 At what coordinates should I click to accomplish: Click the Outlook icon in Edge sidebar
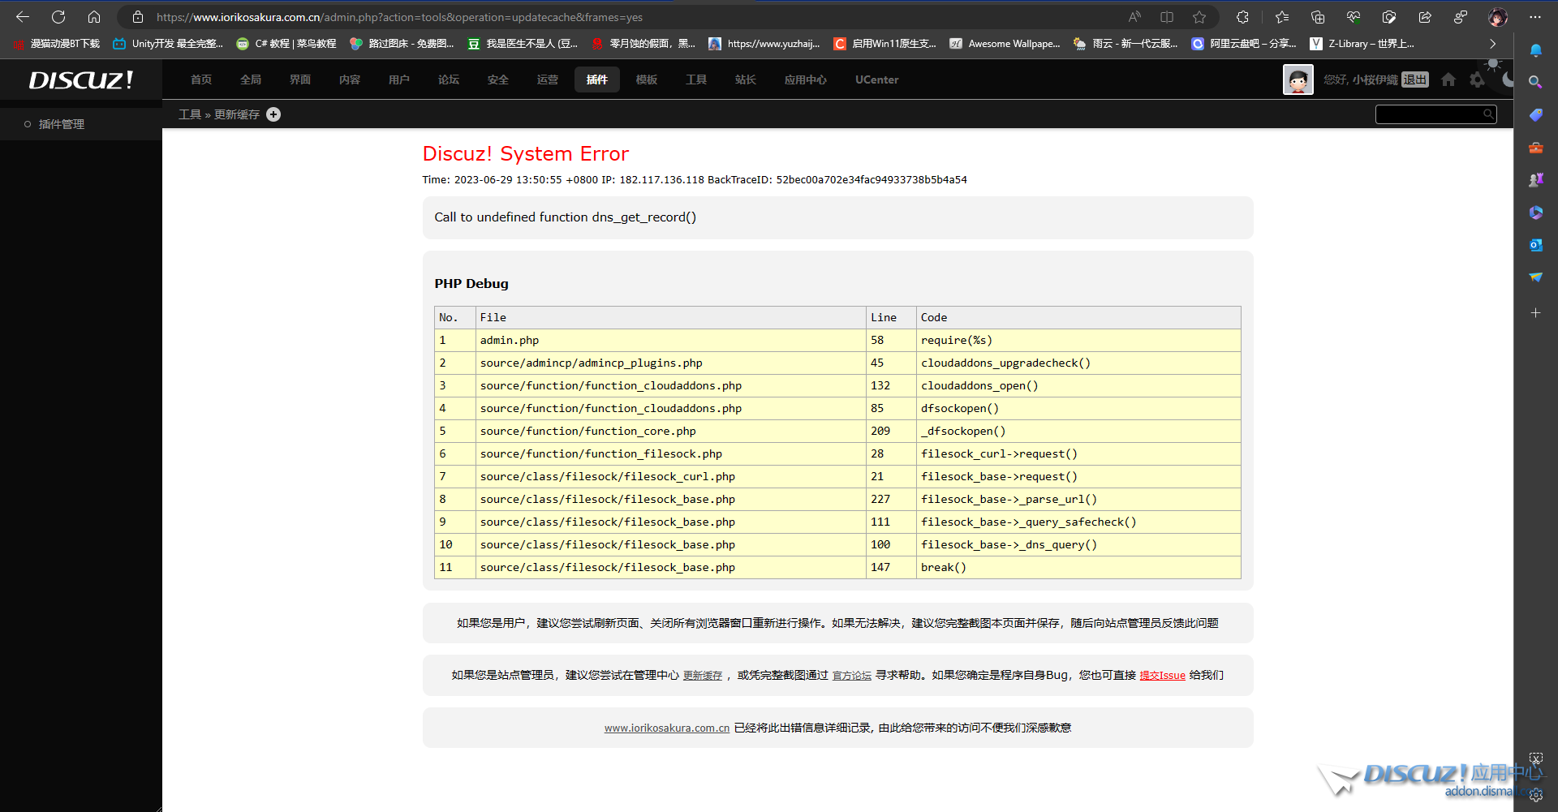click(x=1535, y=245)
